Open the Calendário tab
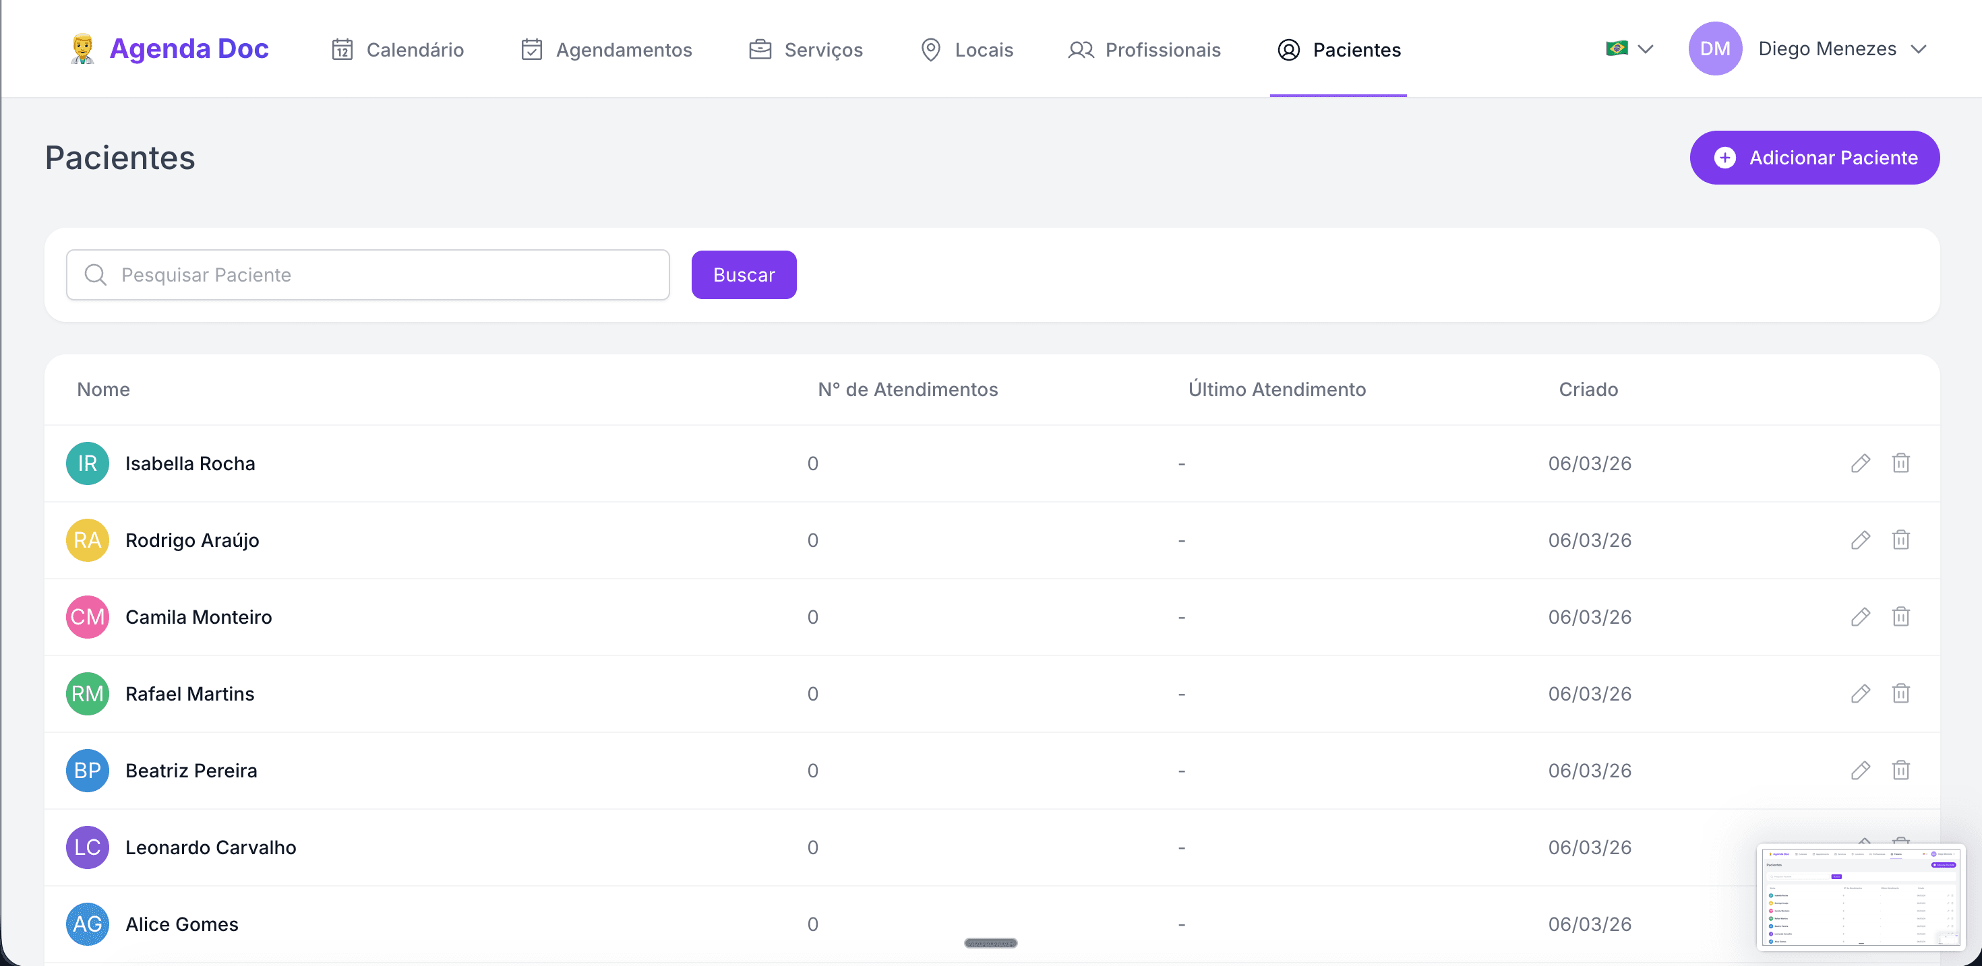 click(x=398, y=50)
